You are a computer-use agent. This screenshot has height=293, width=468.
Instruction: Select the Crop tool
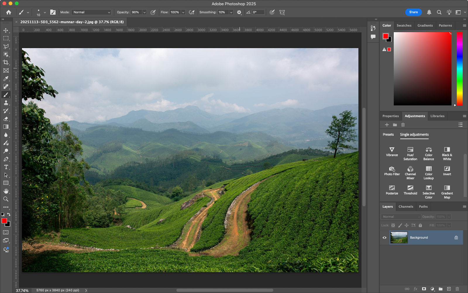pos(6,62)
